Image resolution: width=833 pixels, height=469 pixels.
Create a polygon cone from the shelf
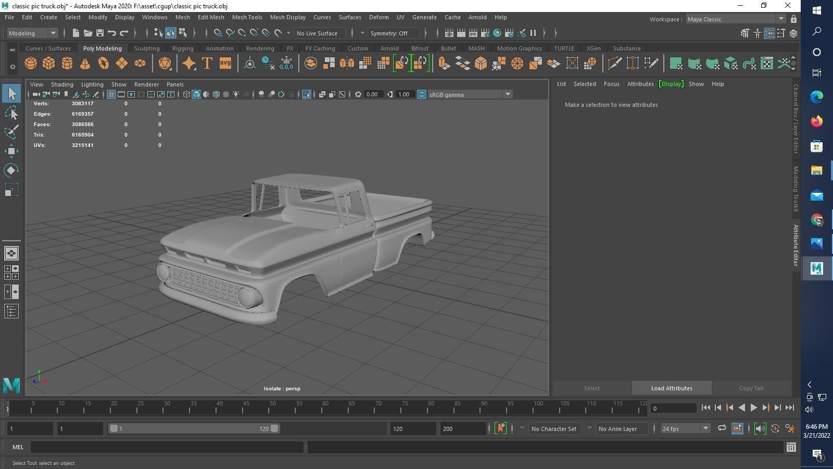(85, 64)
